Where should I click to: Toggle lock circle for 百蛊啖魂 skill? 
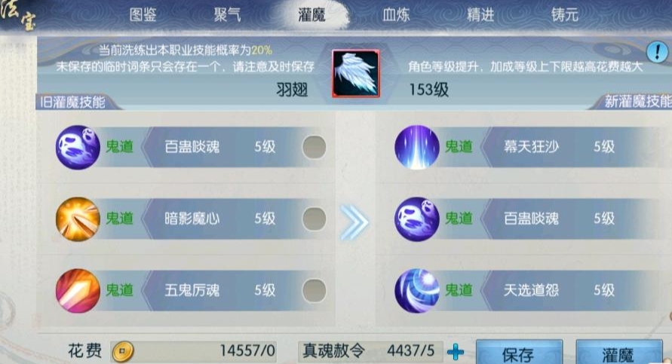tap(315, 147)
